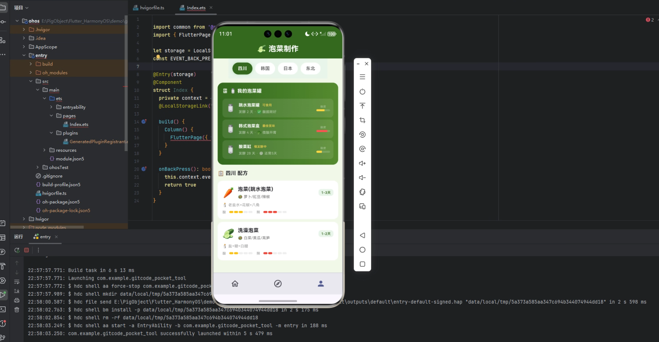Open the 韩式泡菜盒 jar card
This screenshot has height=342, width=659.
pyautogui.click(x=278, y=129)
